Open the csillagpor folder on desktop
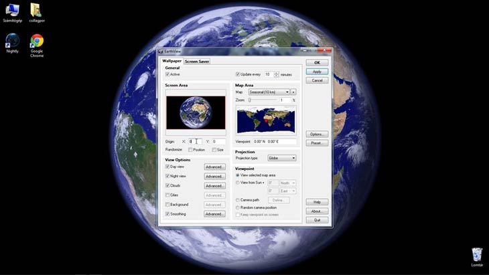This screenshot has height=275, width=489. pyautogui.click(x=36, y=9)
